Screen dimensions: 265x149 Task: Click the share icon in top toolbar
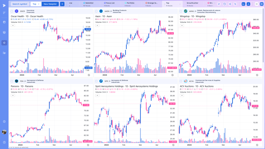(x=230, y=4)
